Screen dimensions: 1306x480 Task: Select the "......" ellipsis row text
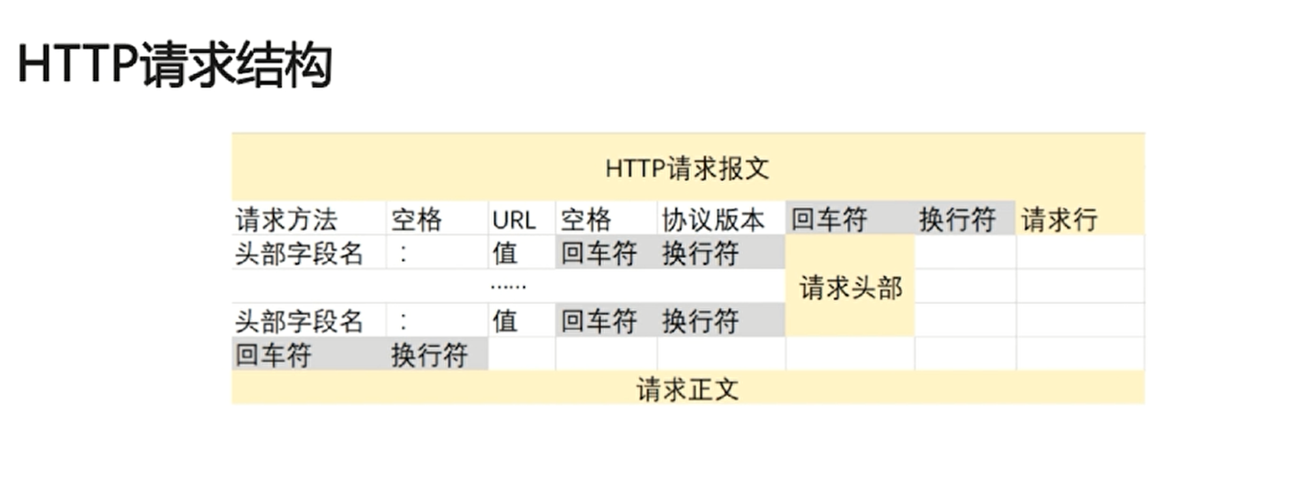point(509,286)
